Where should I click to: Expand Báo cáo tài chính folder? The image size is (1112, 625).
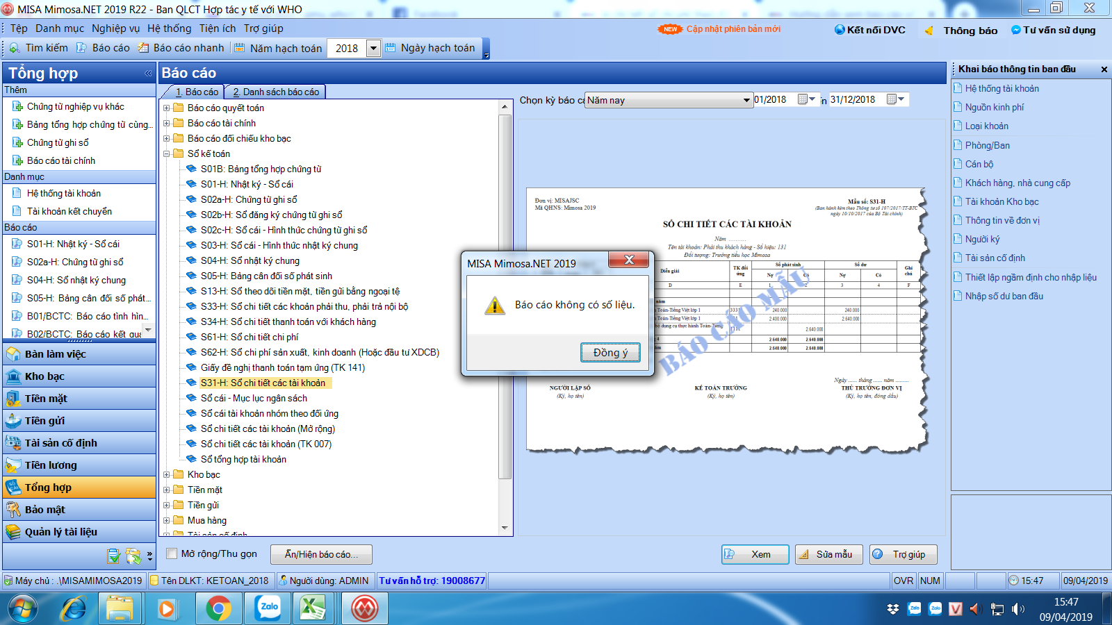coord(167,123)
